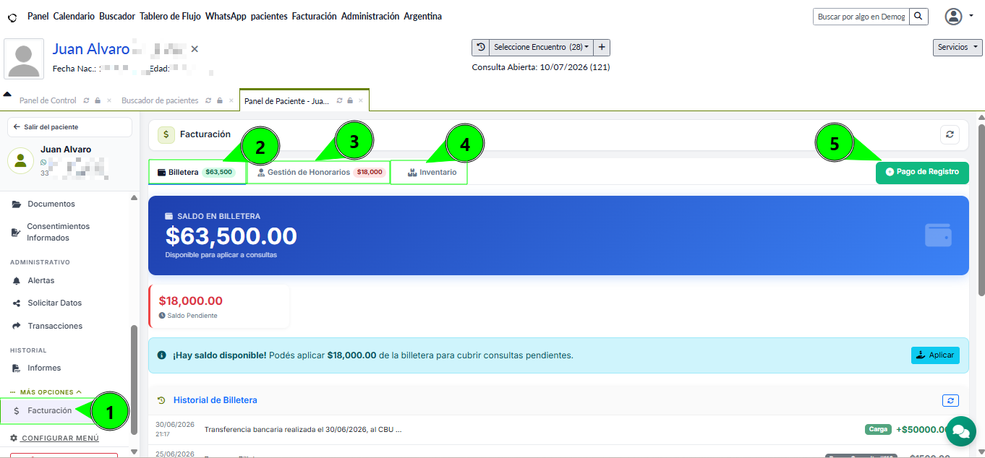Click the sidebar vertical scrollbar
This screenshot has height=458, width=985.
click(134, 379)
